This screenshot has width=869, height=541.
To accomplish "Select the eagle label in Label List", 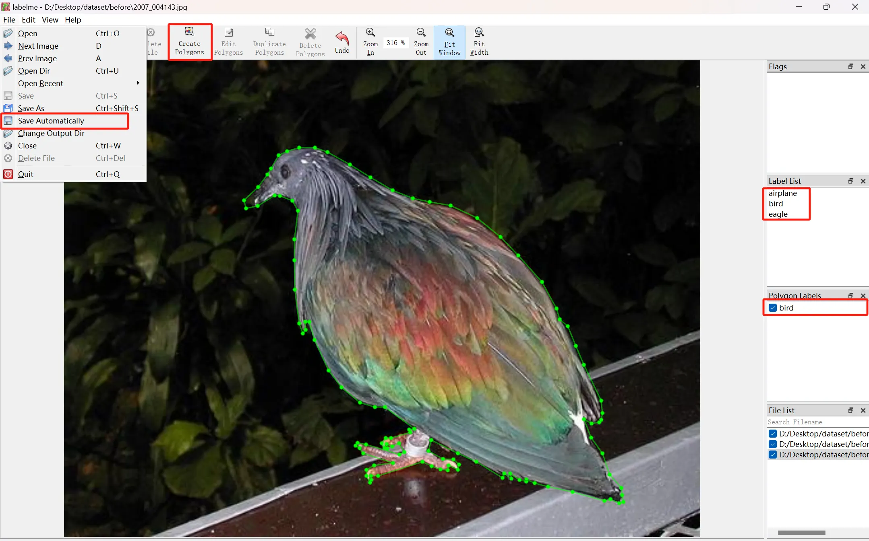I will point(778,214).
